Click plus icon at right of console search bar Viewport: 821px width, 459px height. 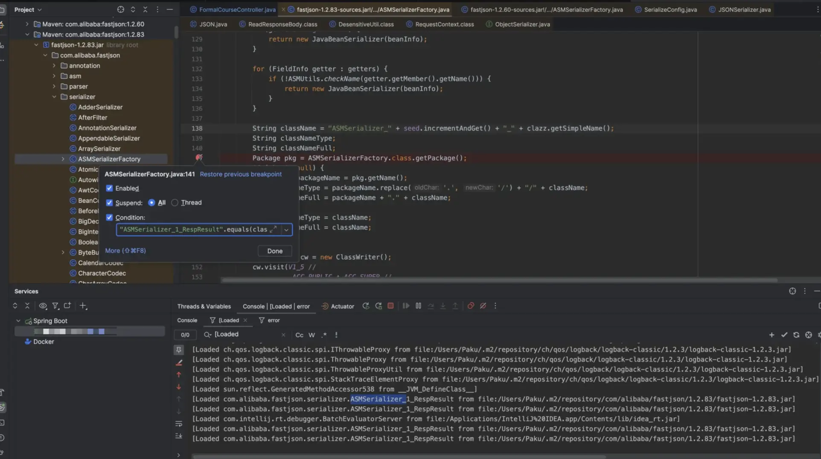(x=772, y=335)
